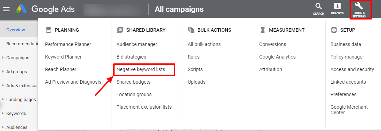
Task: Expand the Ad groups sidebar arrow
Action: [x=3, y=72]
